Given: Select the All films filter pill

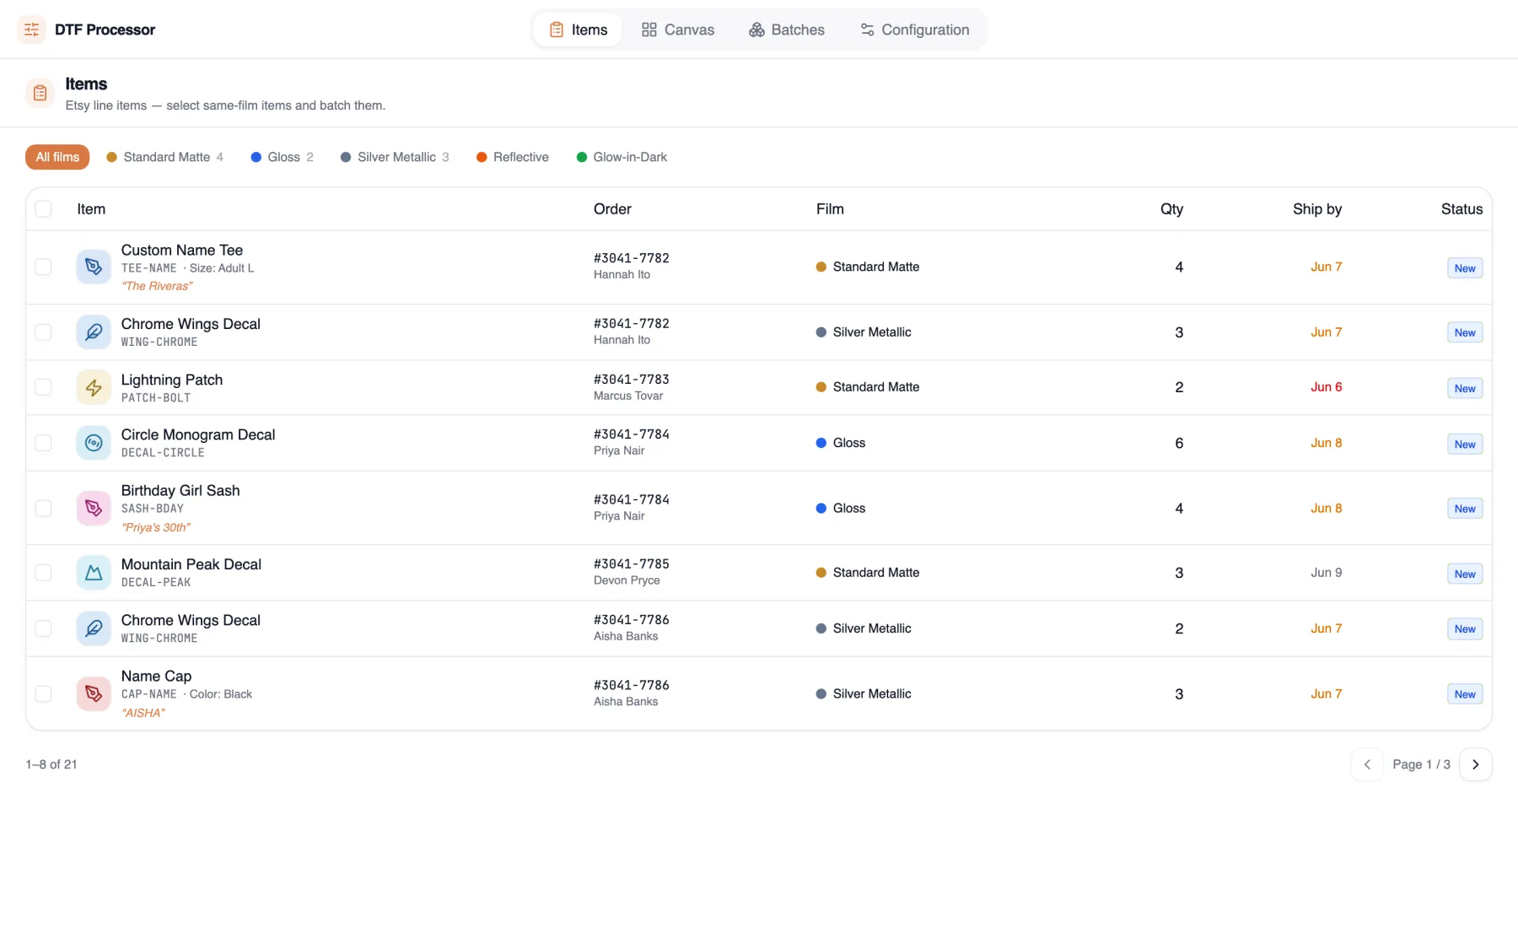Looking at the screenshot, I should point(57,157).
